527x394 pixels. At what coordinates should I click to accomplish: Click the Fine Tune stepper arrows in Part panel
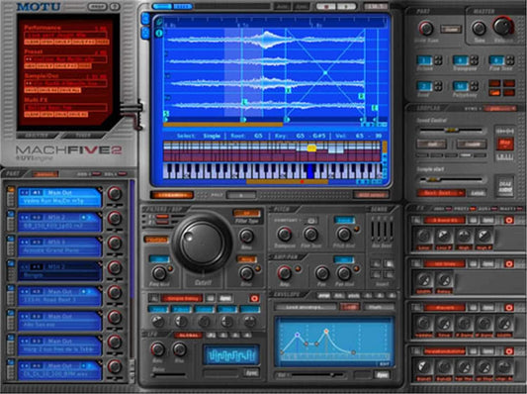point(510,60)
